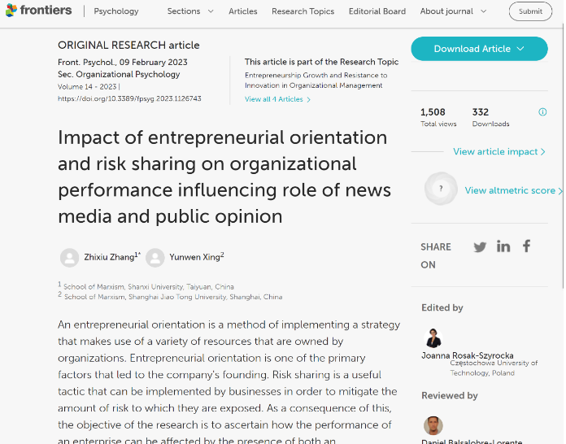Open View article impact link
This screenshot has width=566, height=444.
point(499,152)
